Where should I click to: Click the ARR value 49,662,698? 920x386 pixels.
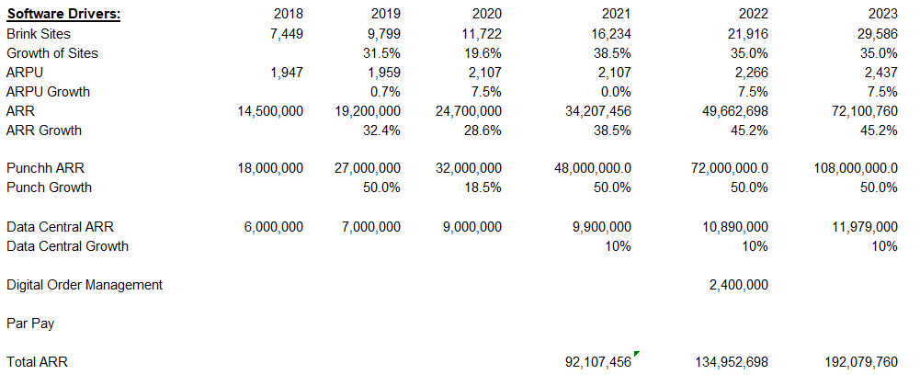coord(735,111)
